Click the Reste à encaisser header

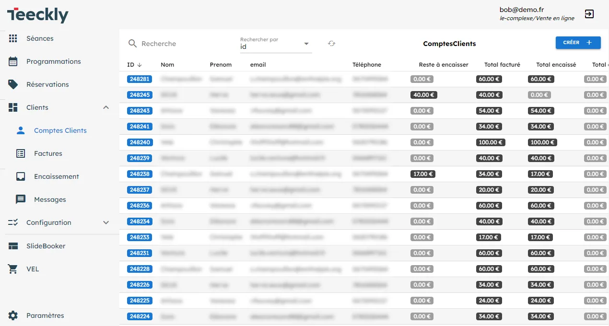coord(444,65)
